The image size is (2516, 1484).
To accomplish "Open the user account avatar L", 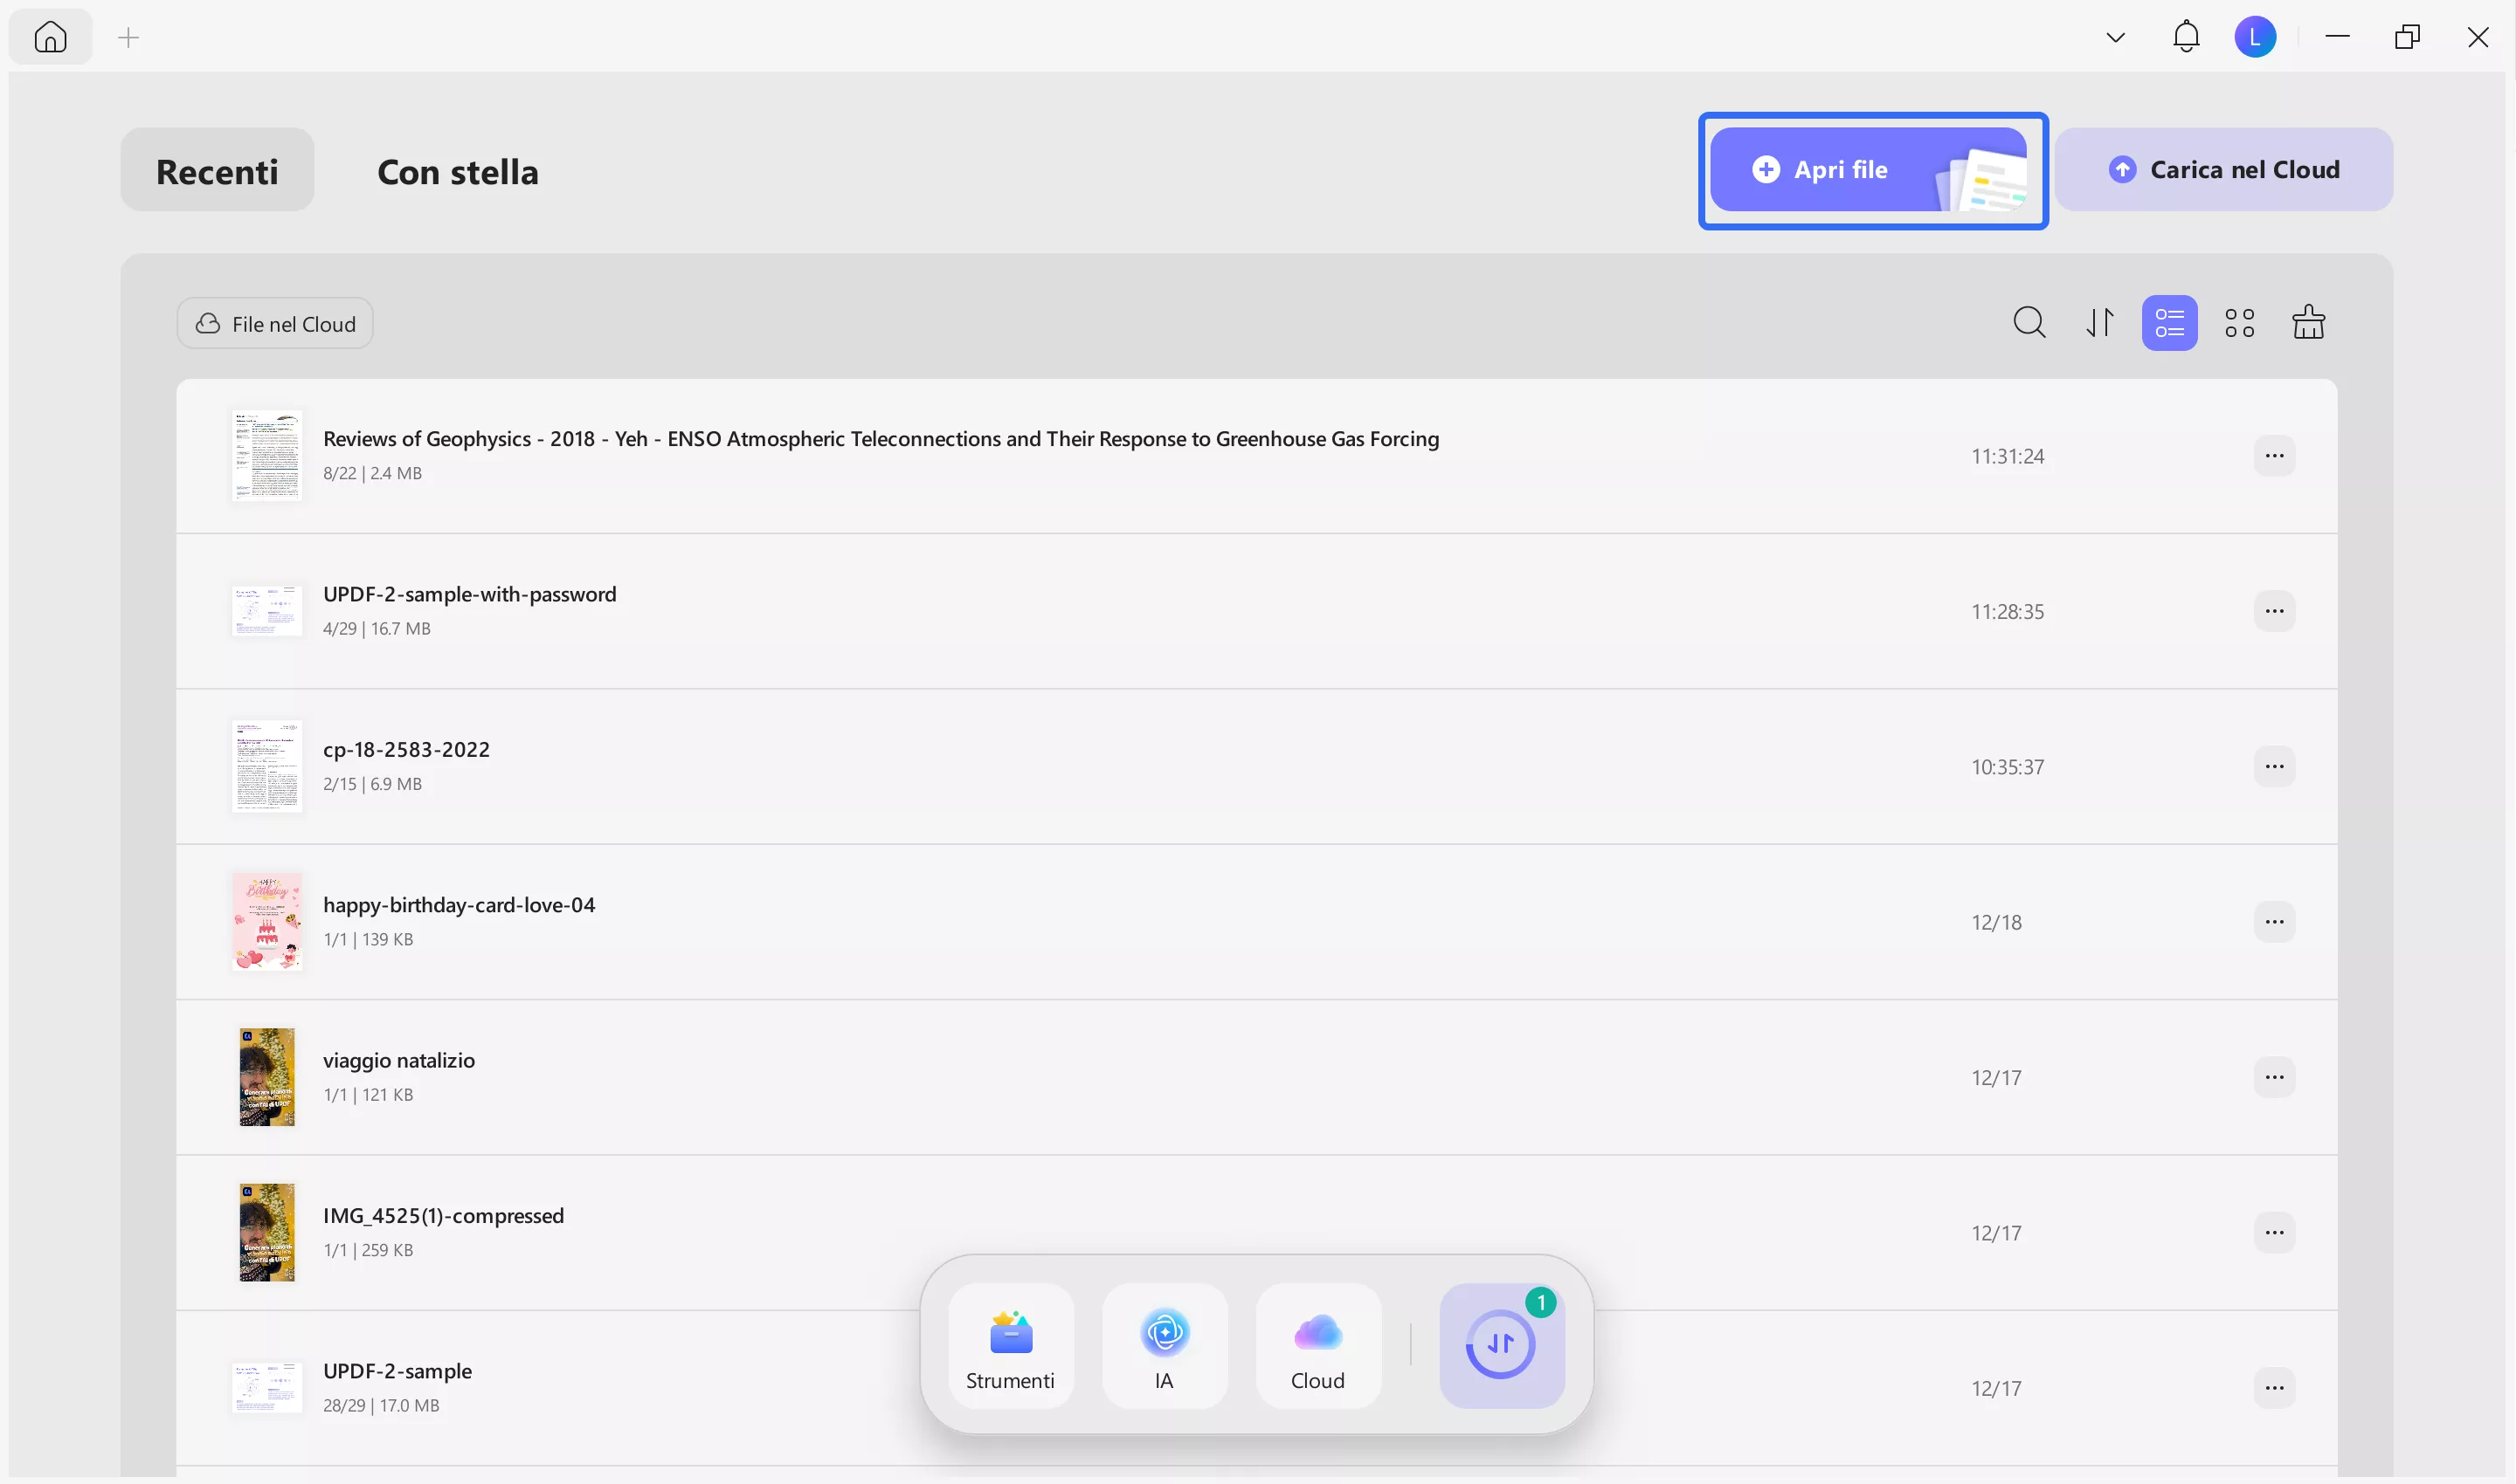I will (x=2255, y=37).
